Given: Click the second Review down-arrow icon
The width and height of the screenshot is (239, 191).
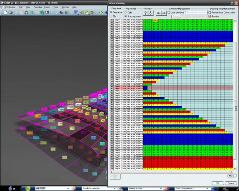Looking at the screenshot, I should point(151,13).
